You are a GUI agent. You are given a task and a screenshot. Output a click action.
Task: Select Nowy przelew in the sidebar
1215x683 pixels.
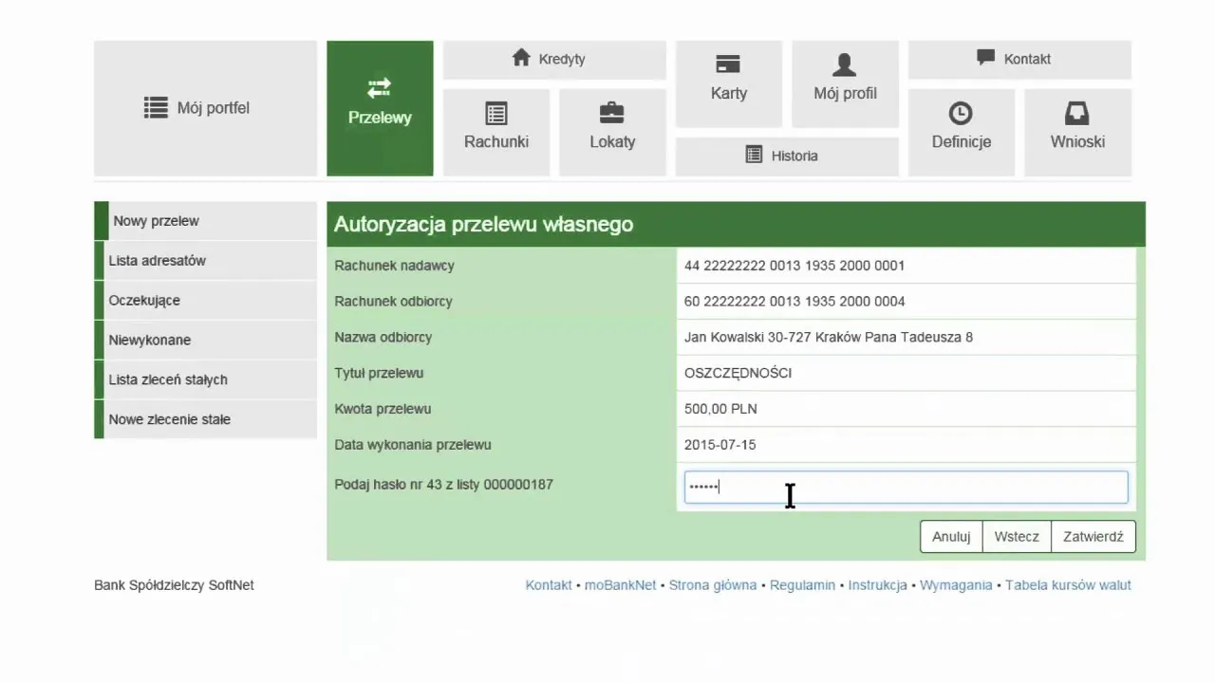point(157,221)
